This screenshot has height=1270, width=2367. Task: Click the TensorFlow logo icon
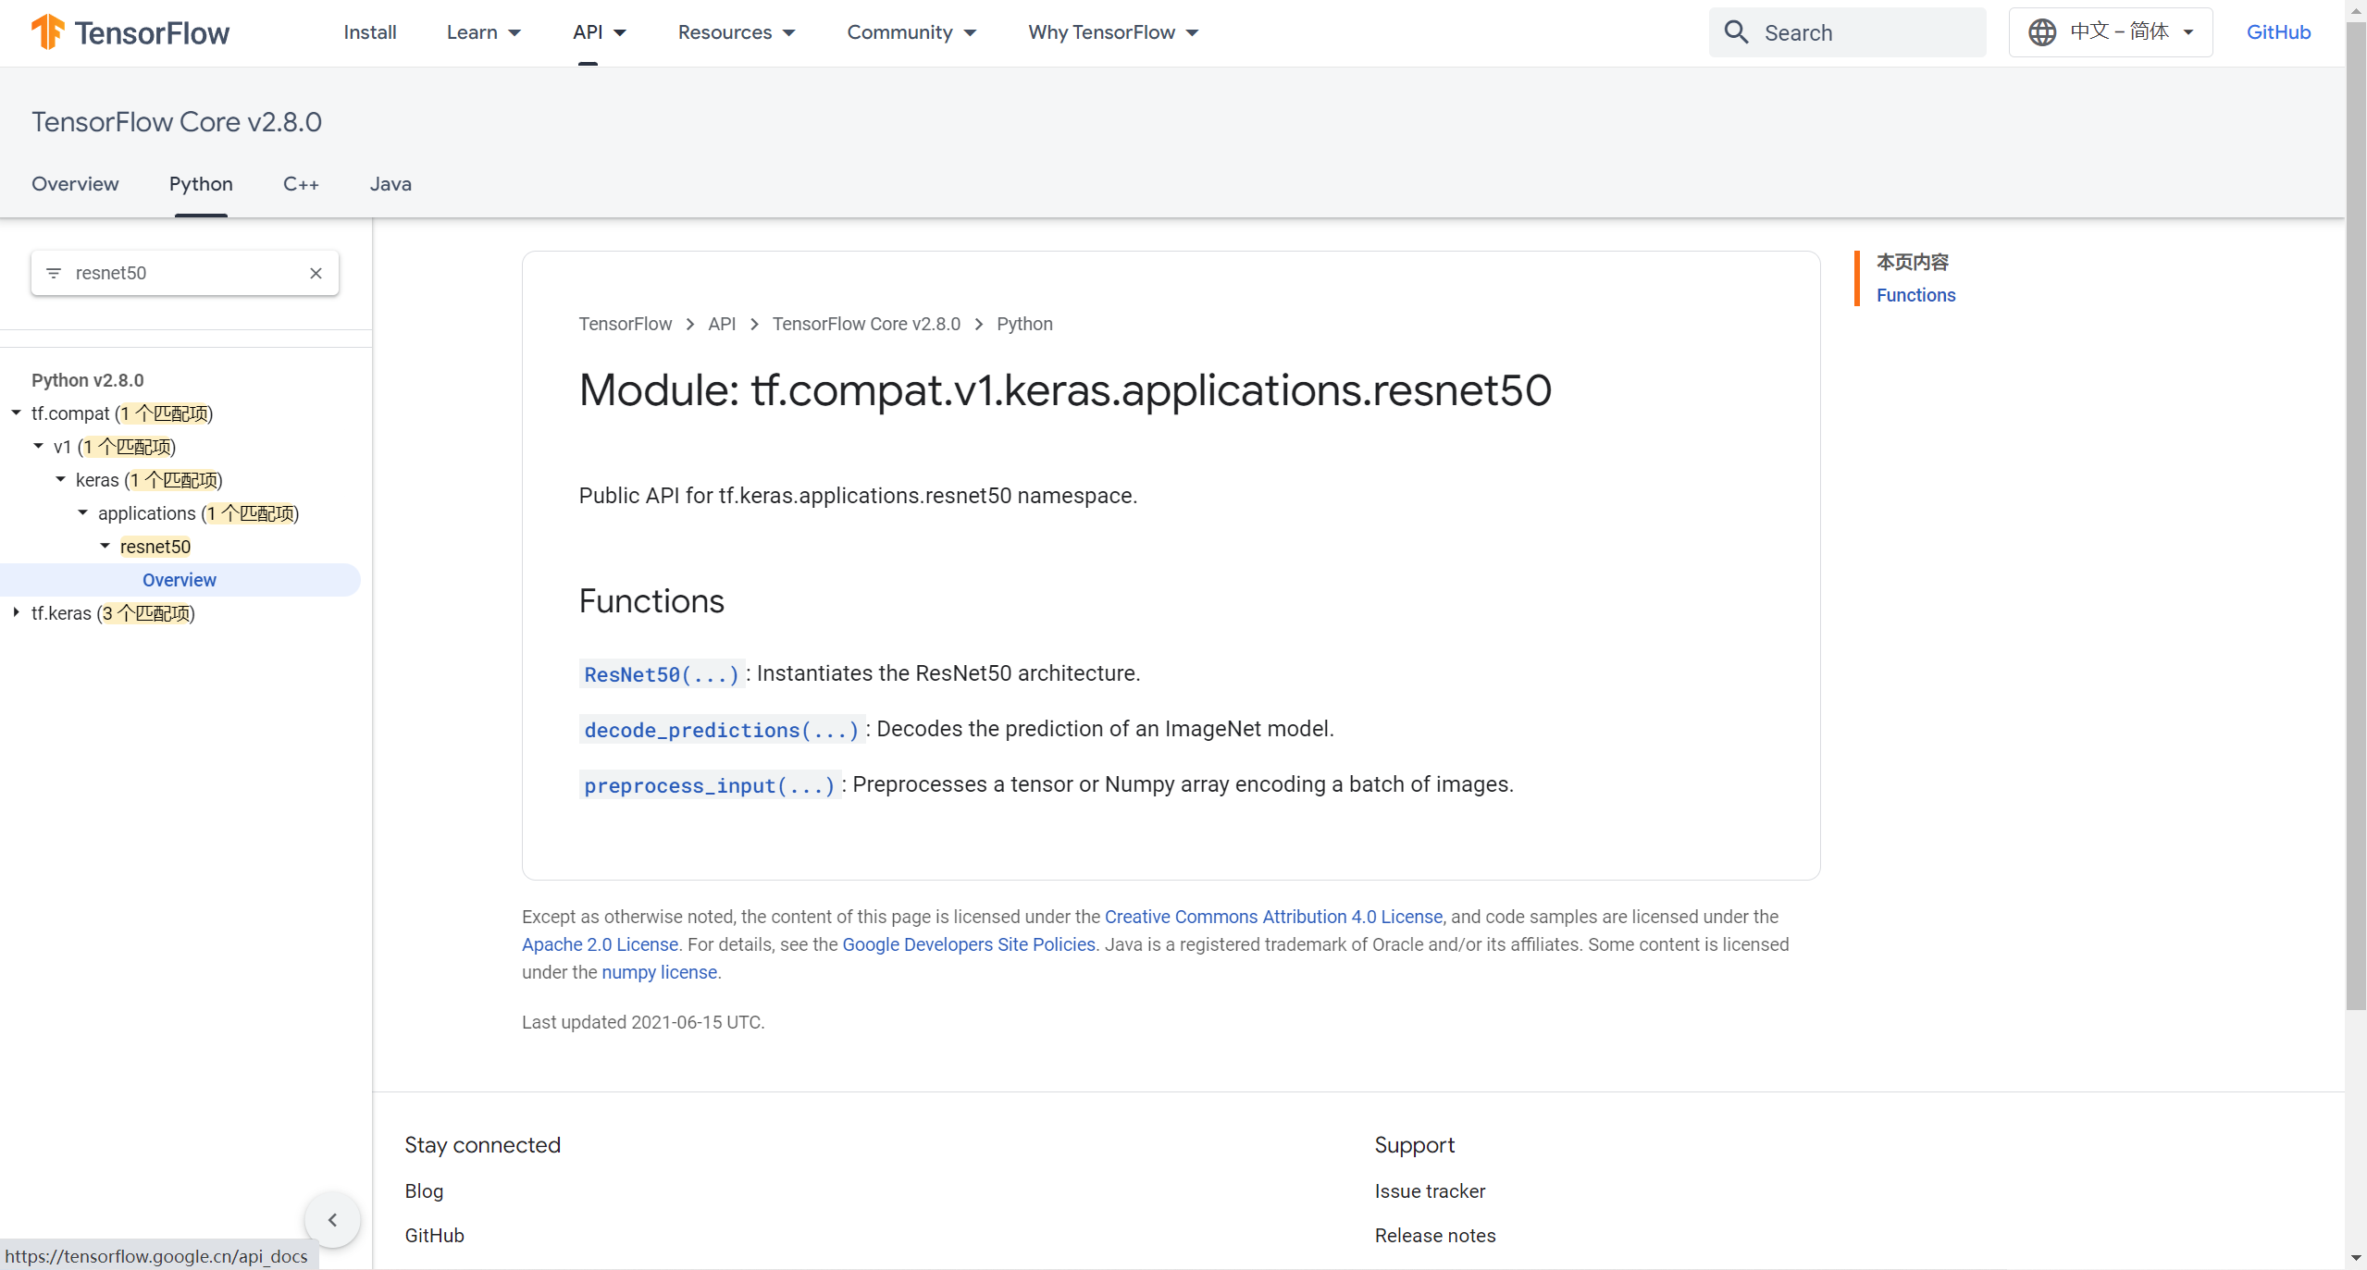coord(48,32)
